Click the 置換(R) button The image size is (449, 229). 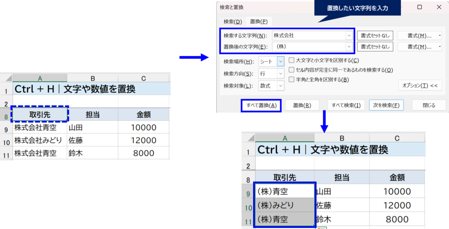(x=302, y=106)
